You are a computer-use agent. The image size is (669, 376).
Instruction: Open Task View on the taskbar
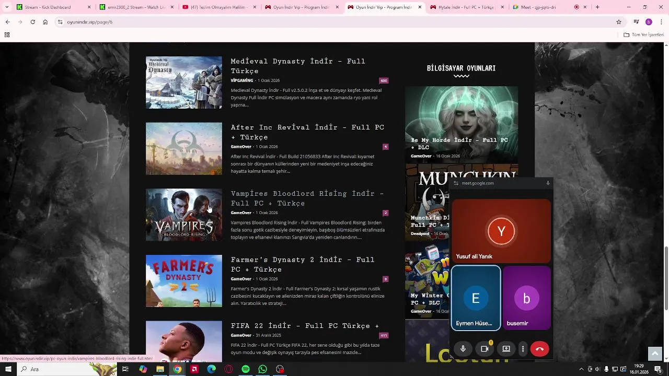[125, 369]
